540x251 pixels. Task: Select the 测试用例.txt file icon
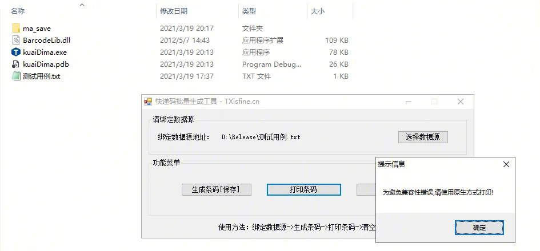pos(16,76)
